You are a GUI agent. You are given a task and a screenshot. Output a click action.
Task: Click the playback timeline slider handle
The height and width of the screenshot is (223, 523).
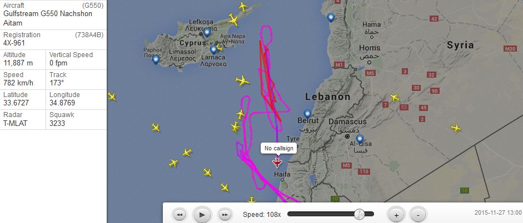pyautogui.click(x=359, y=214)
